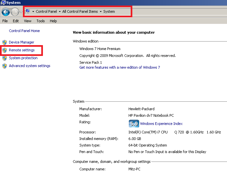This screenshot has height=172, width=227.
Task: Click the Mitz-PC computer name value
Action: 134,169
